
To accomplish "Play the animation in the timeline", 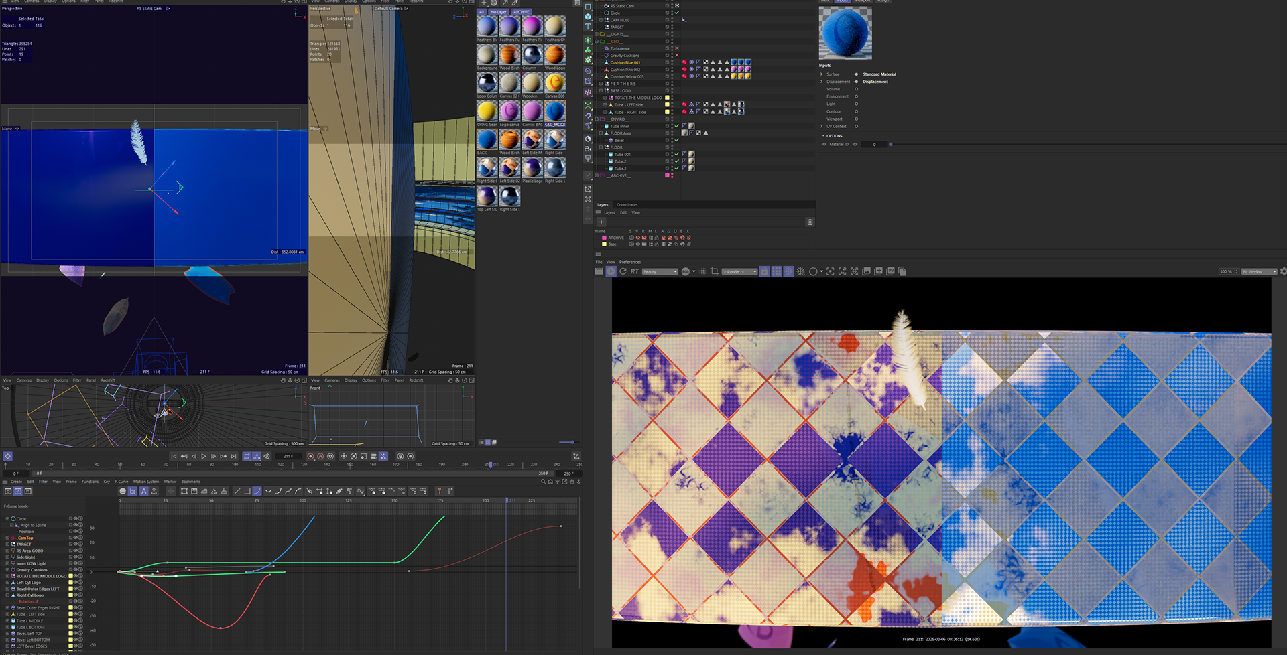I will tap(204, 456).
